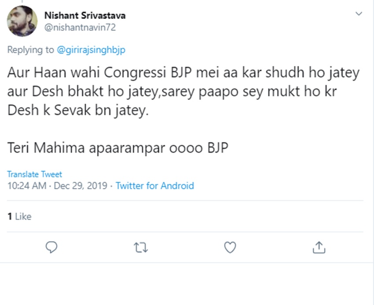The width and height of the screenshot is (374, 305).
Task: Open the @girirajsinghbjp mention link
Action: coord(91,50)
